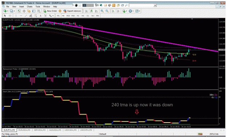Toggle the Expert Advisors button

(72, 11)
